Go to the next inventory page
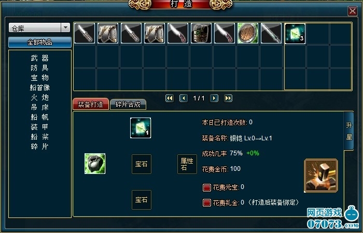 [214, 98]
